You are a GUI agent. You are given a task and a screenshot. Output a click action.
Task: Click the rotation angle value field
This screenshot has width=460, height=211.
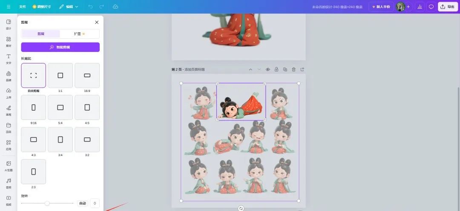pyautogui.click(x=95, y=203)
